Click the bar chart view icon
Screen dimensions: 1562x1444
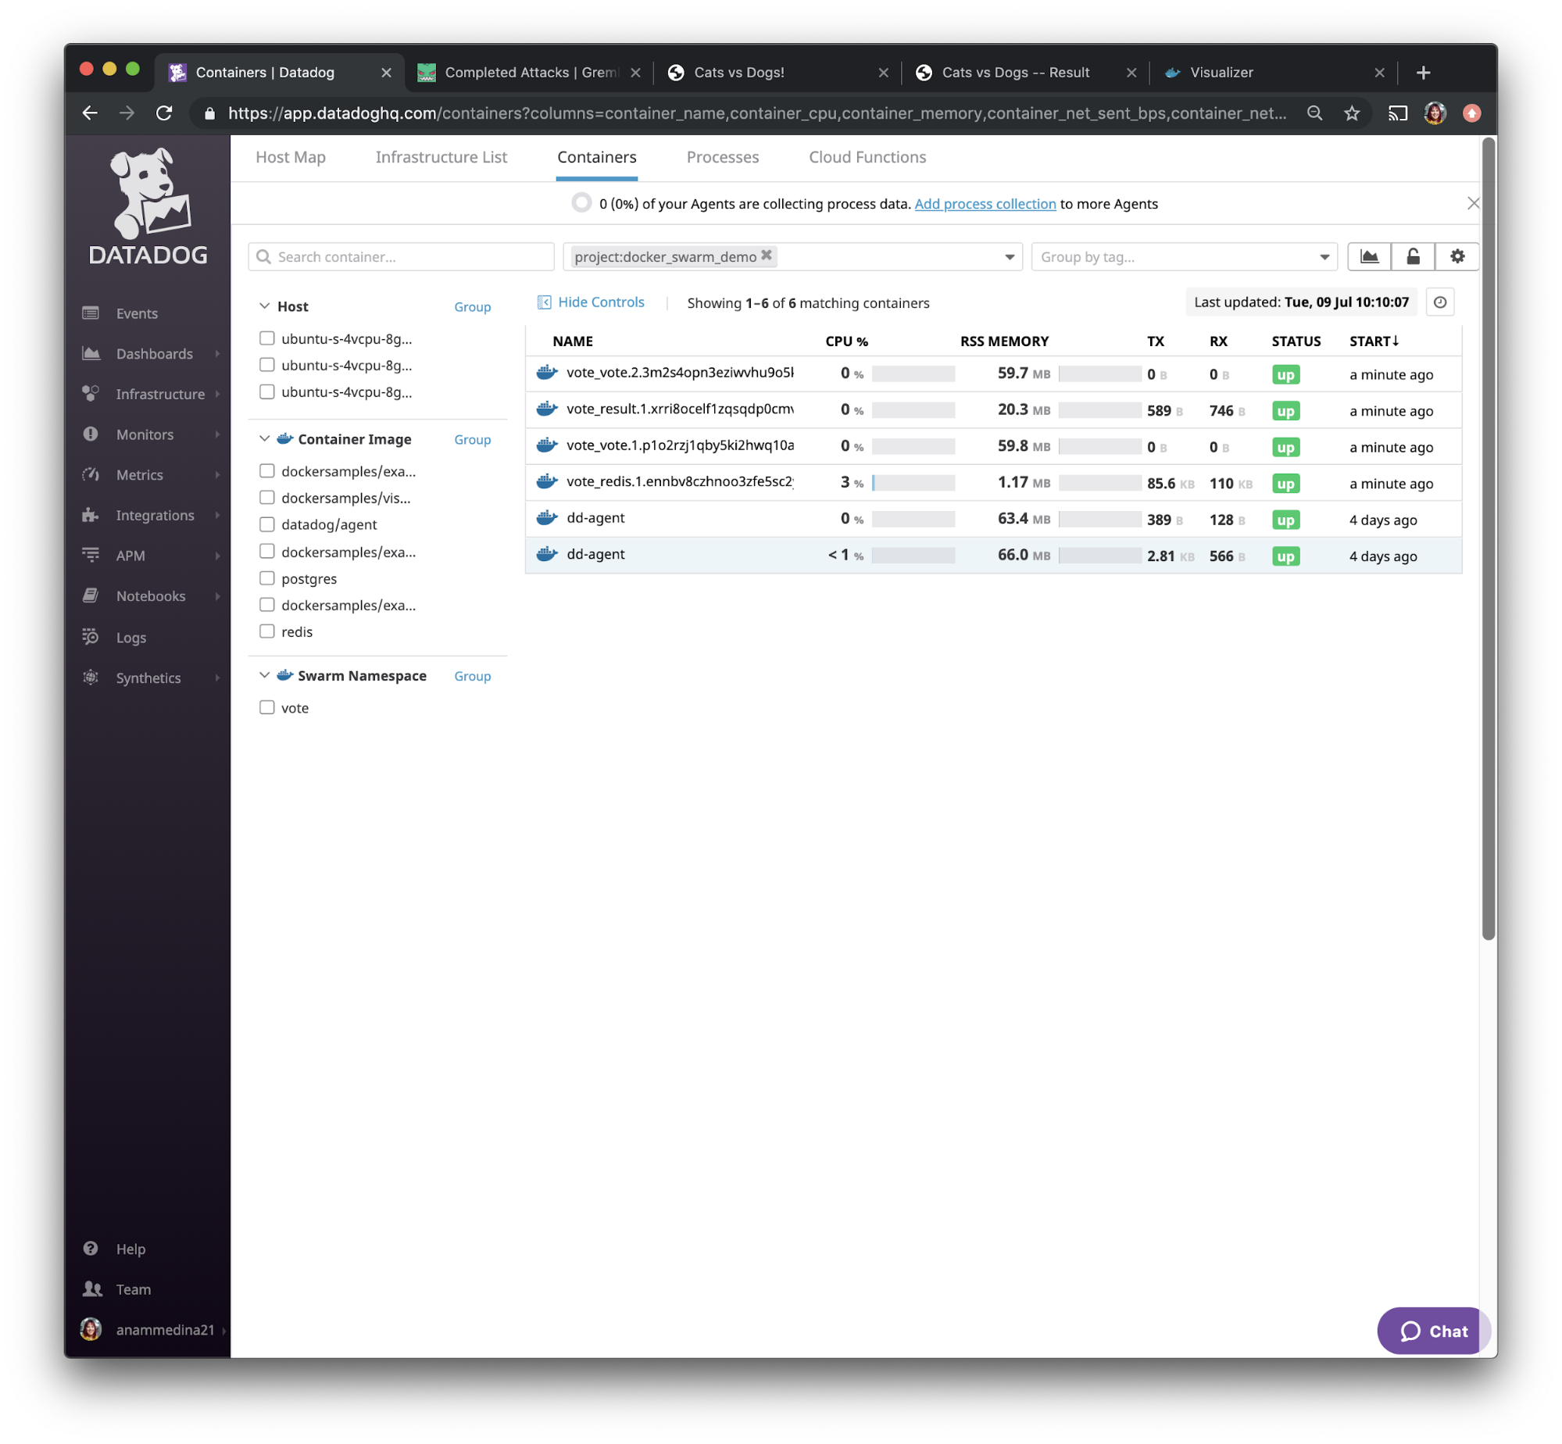1370,256
